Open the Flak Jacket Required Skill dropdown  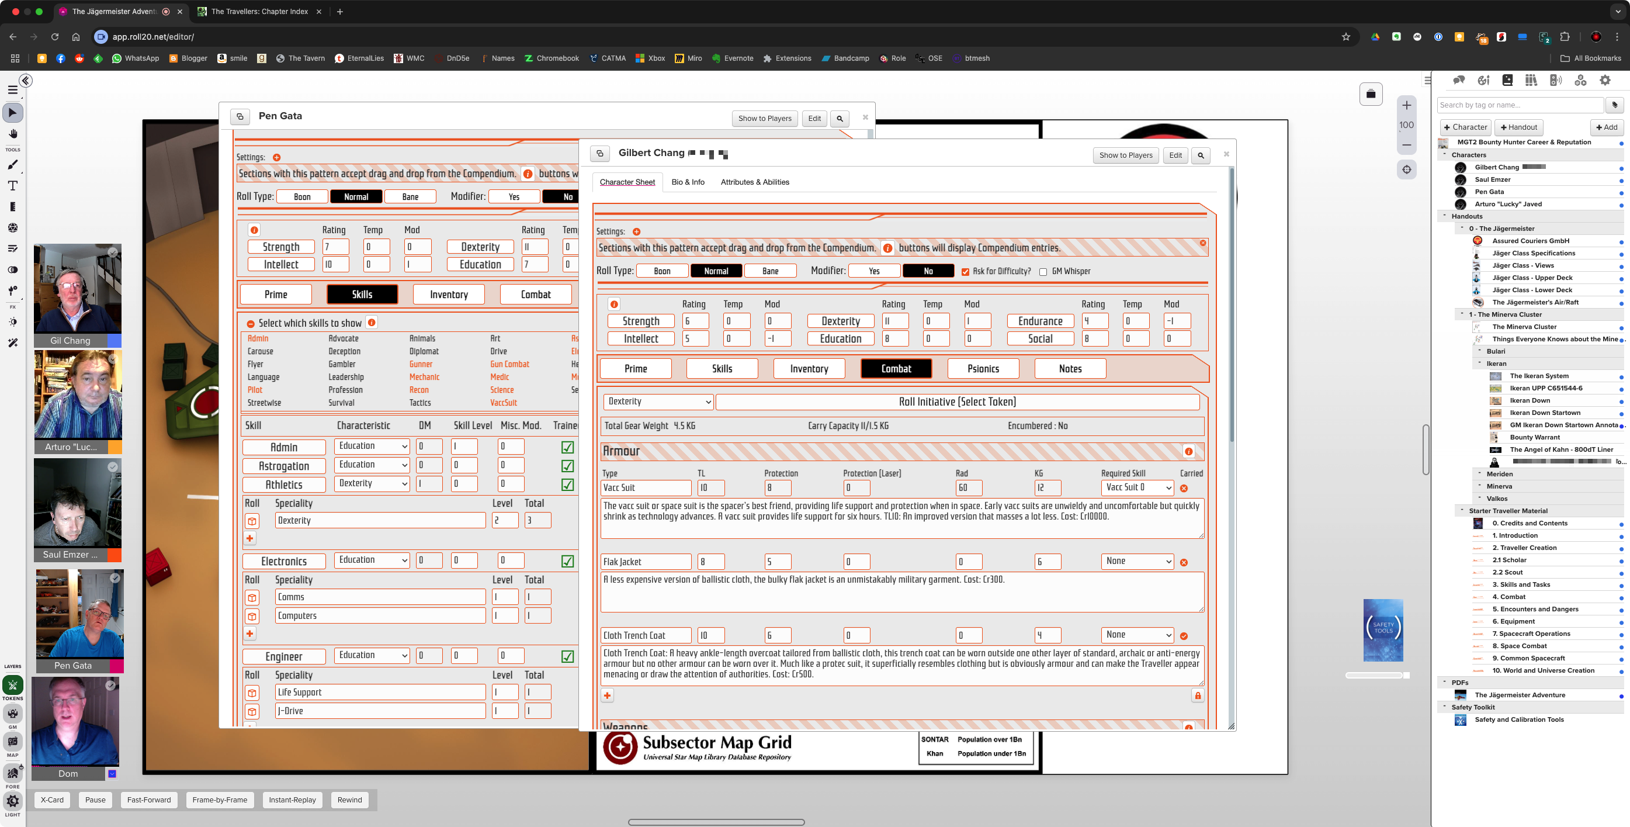coord(1137,561)
